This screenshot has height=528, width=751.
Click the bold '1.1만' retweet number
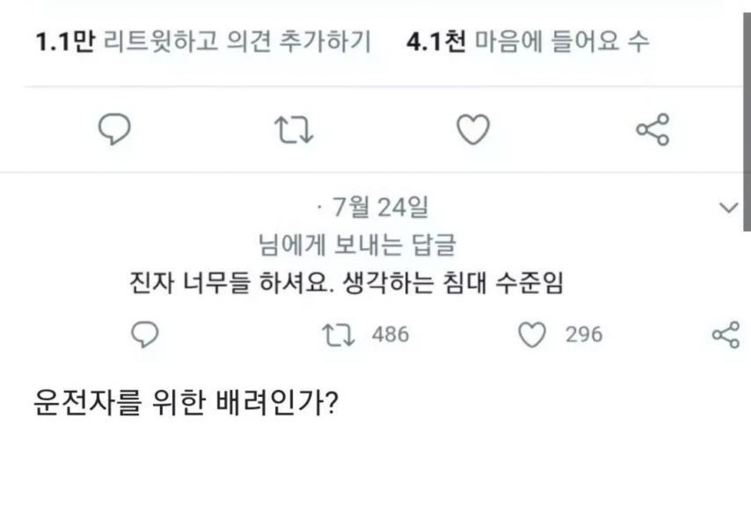click(64, 41)
